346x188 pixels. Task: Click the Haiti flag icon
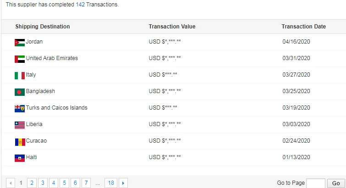click(x=20, y=158)
